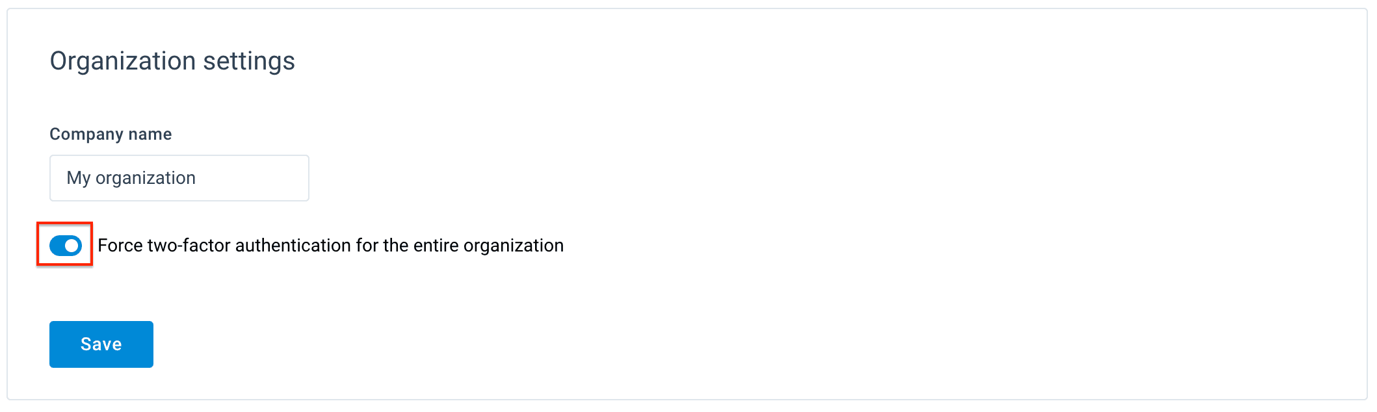1377x412 pixels.
Task: Click the Save button
Action: click(x=101, y=344)
